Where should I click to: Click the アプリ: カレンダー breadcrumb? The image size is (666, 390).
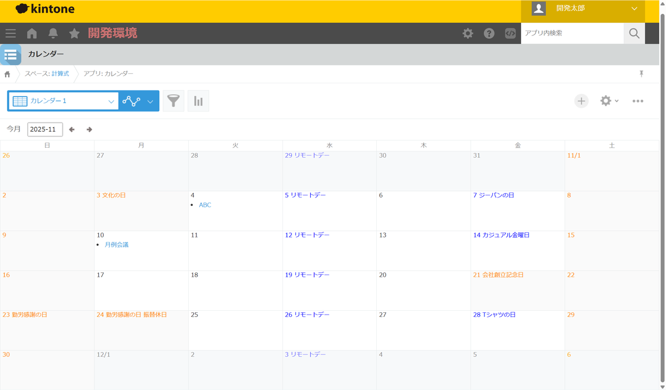tap(108, 74)
